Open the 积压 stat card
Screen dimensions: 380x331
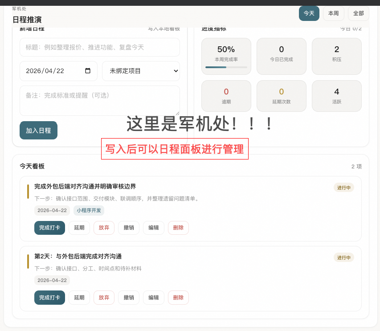pyautogui.click(x=336, y=56)
